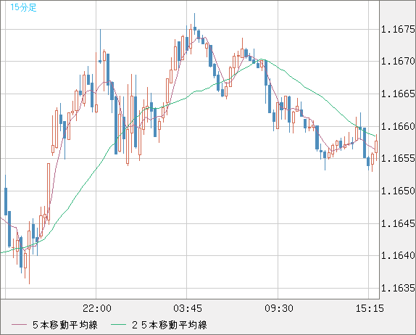
Task: Click the 15分足 timeframe label
Action: click(x=23, y=7)
